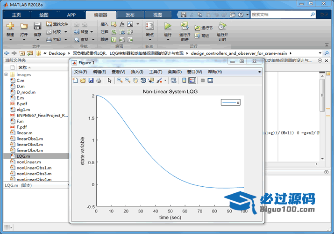
Task: Click the Save Figure icon in Figure toolbar
Action: point(91,80)
